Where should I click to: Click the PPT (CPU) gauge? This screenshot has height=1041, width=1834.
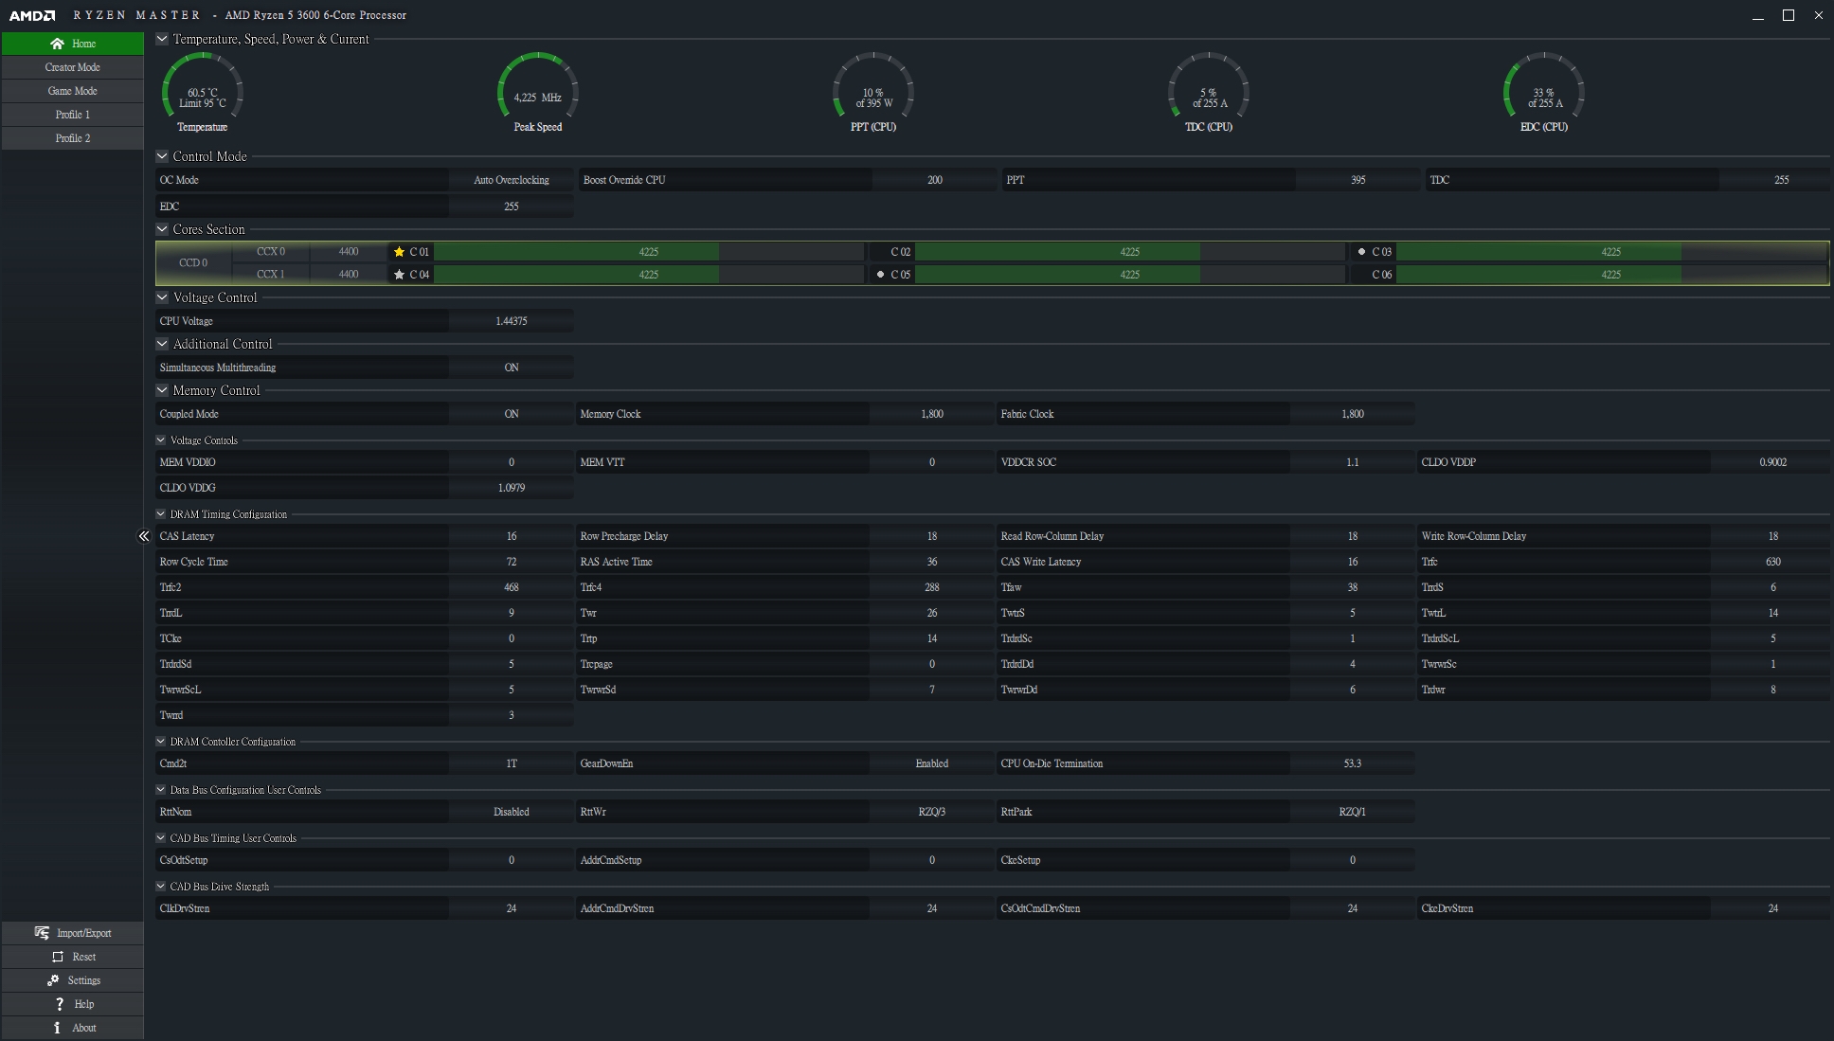872,92
